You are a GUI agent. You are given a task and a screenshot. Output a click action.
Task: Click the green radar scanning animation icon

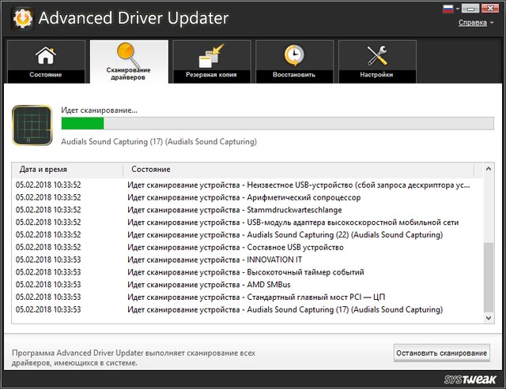click(x=32, y=125)
